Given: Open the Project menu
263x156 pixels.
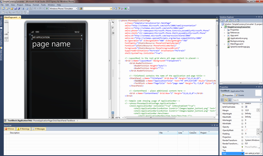Looking at the screenshot, I should click(x=20, y=5).
